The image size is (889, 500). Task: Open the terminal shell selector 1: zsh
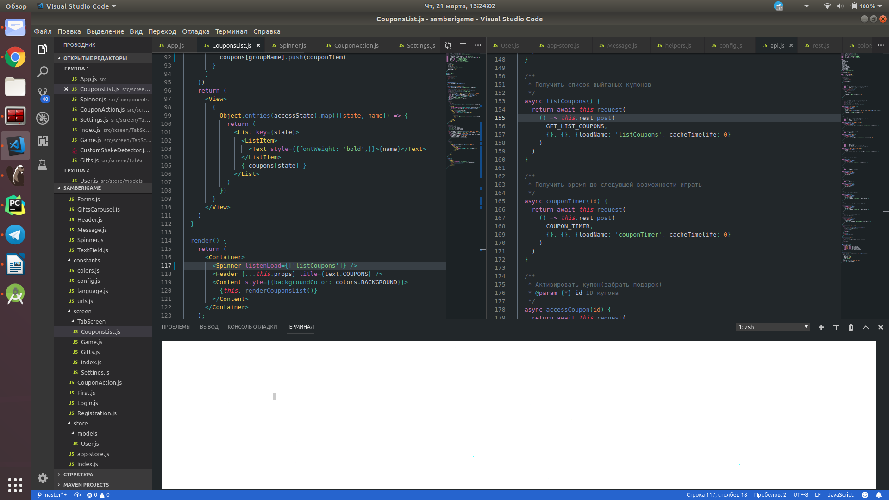click(773, 327)
